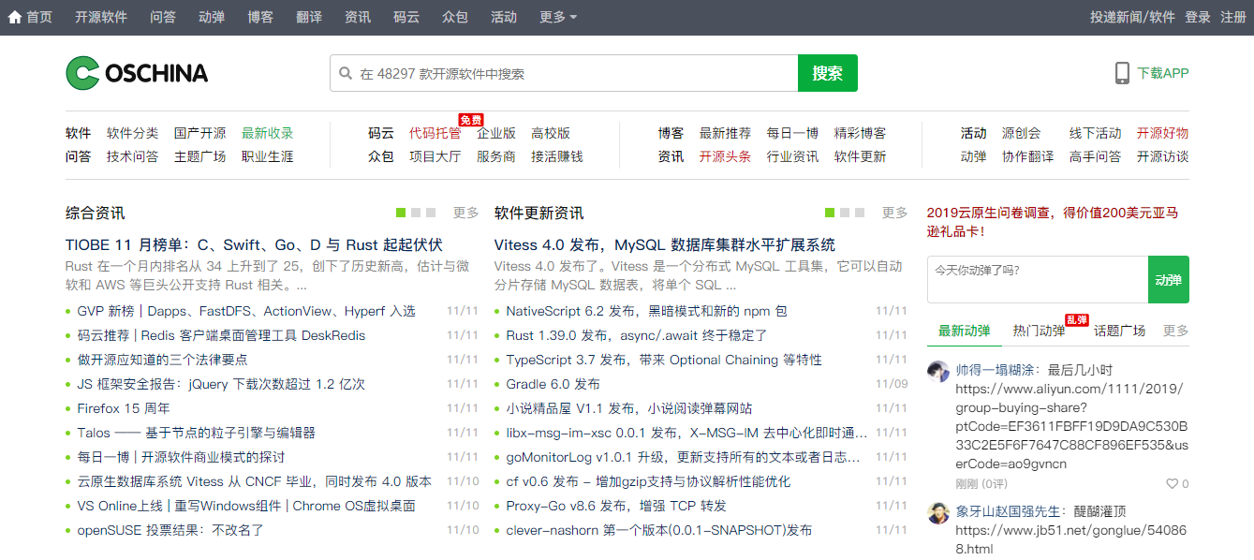Viewport: 1254px width, 560px height.
Task: Click 注册 in the top bar
Action: click(1233, 17)
